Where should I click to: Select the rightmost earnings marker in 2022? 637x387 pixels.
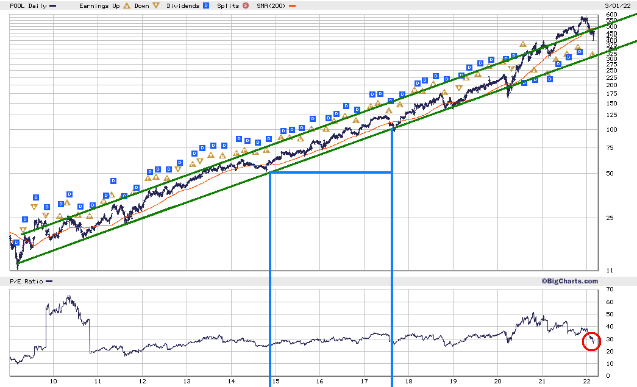593,54
